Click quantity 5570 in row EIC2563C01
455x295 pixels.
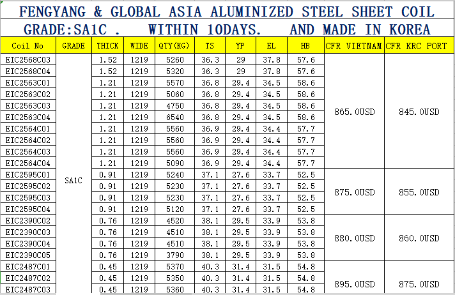174,82
